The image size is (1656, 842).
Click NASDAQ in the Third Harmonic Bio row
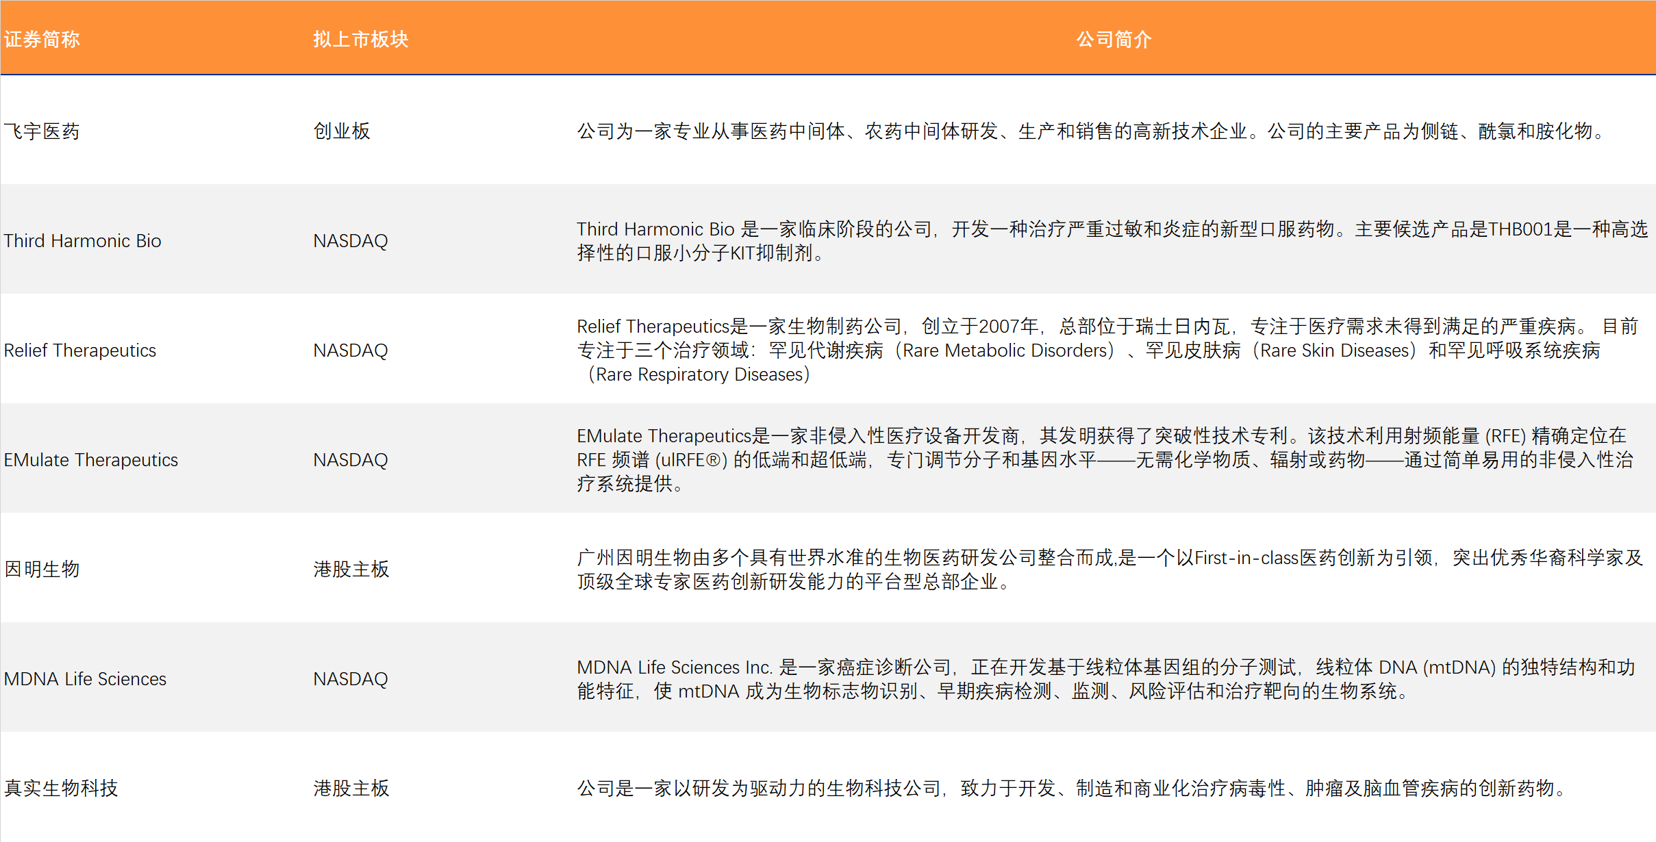point(351,240)
